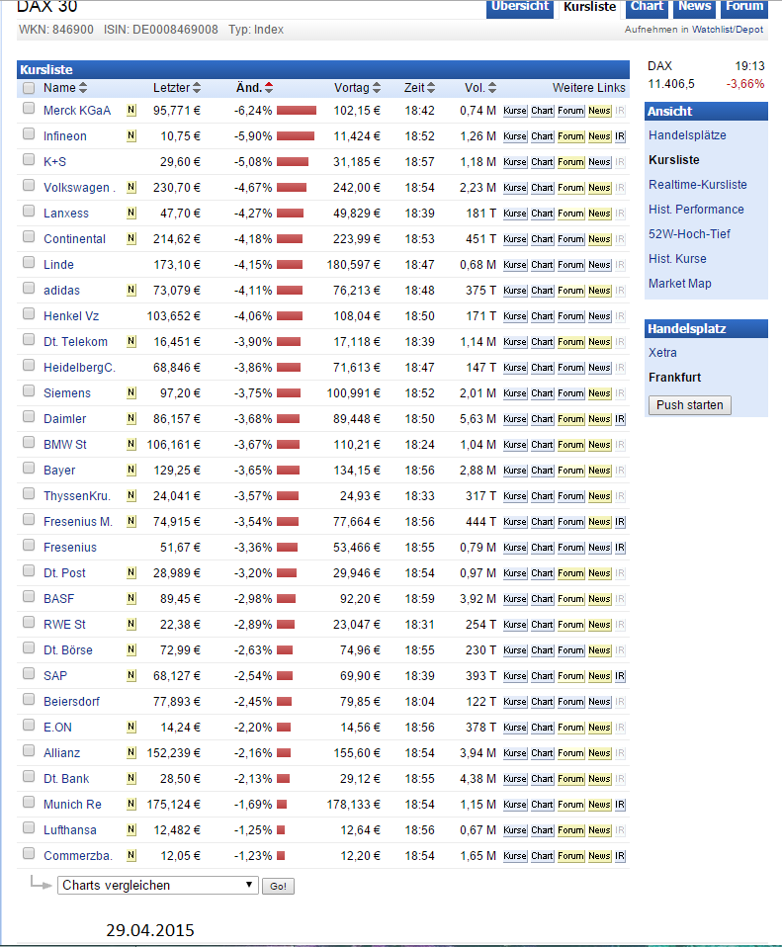Sort by Vortag using its arrow icon
This screenshot has height=947, width=782.
pyautogui.click(x=377, y=88)
